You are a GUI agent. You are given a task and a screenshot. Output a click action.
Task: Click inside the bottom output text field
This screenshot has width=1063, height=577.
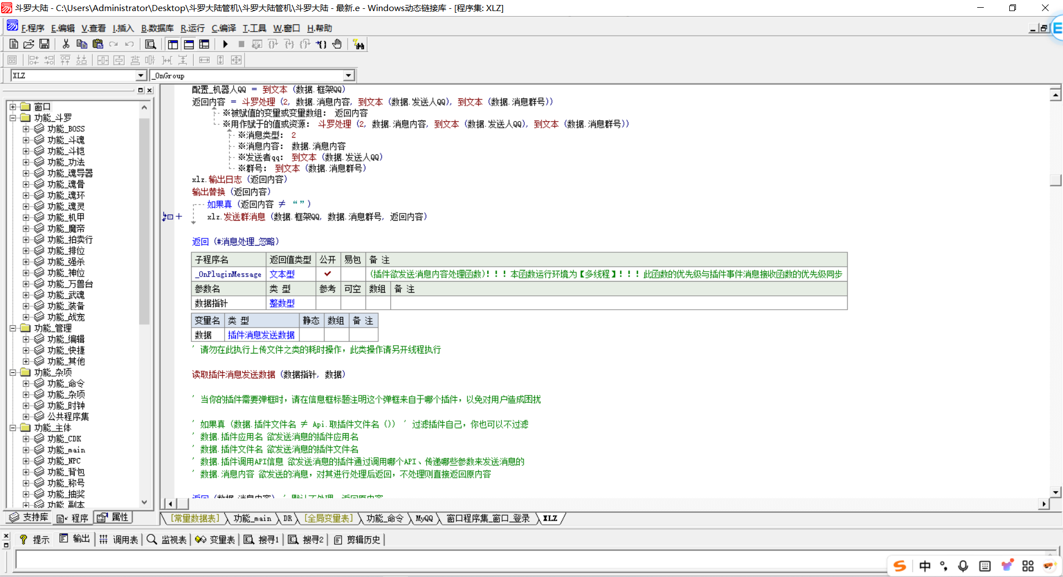[x=443, y=560]
